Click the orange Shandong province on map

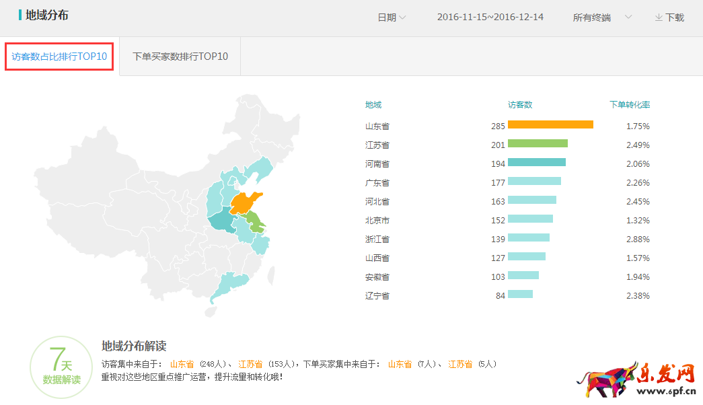246,202
